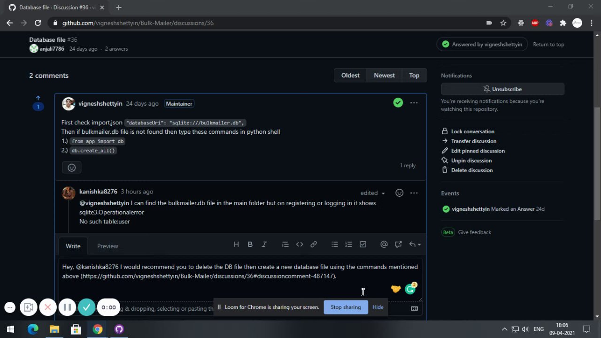The width and height of the screenshot is (601, 338).
Task: Click the 1 reply count text
Action: click(408, 166)
